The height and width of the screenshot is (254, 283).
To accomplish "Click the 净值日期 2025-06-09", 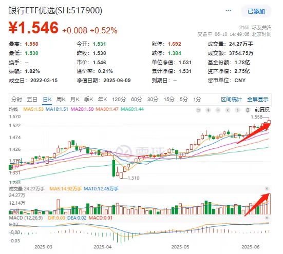I will [x=117, y=81].
